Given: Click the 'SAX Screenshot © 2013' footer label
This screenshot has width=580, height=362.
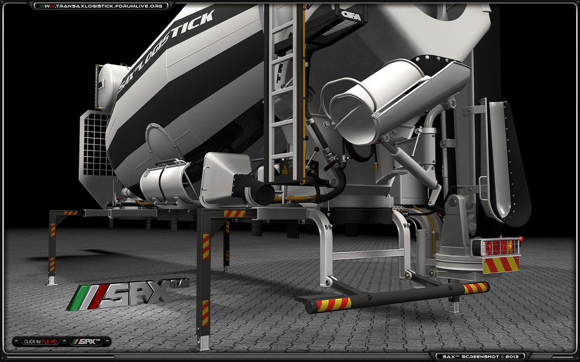Looking at the screenshot, I should pos(481,356).
